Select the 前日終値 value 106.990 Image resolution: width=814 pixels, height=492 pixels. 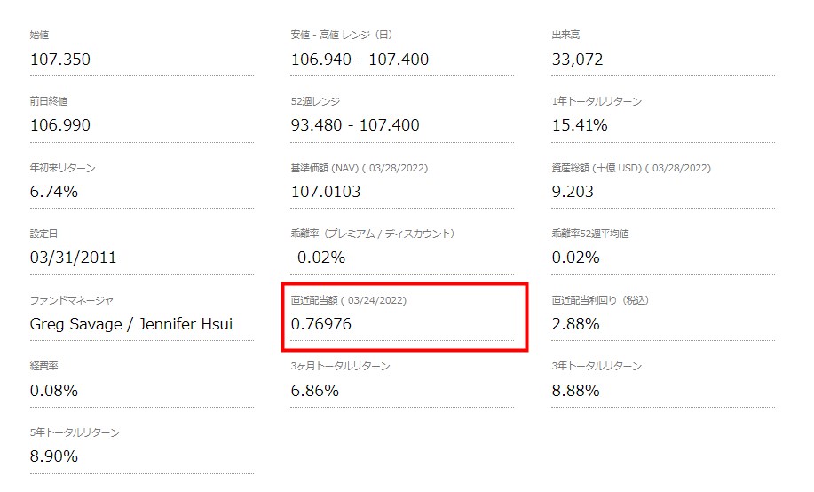[x=60, y=125]
